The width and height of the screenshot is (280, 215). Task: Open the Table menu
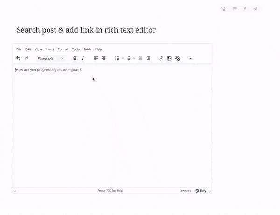point(88,49)
